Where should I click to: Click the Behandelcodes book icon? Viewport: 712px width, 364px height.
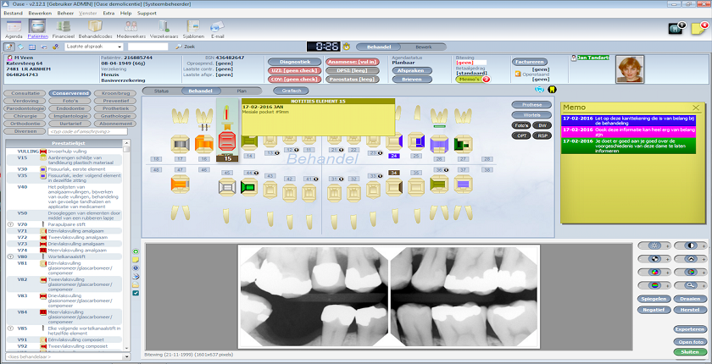pos(95,28)
